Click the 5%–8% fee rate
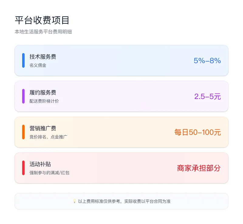 (207, 61)
